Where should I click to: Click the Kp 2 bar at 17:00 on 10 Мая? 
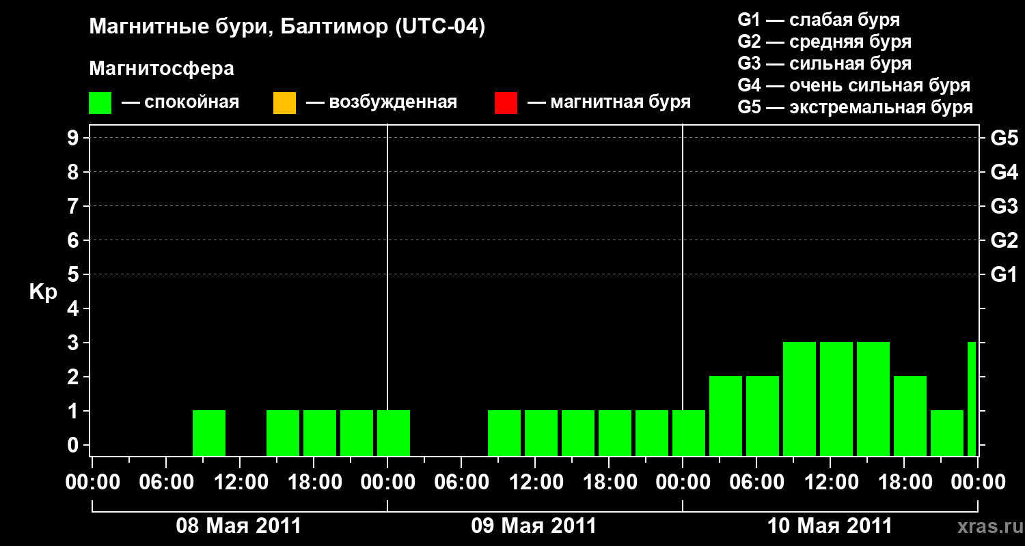point(910,416)
